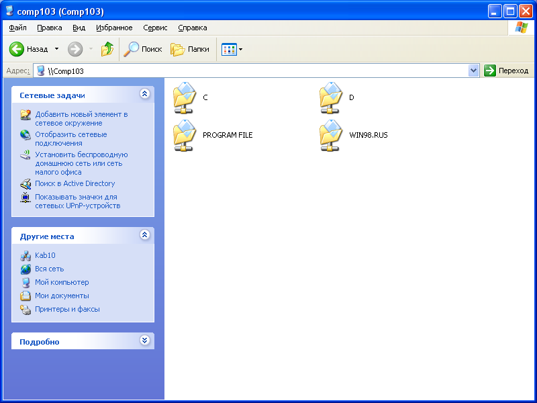Select the PROGRAM FILE shared folder icon

[x=185, y=136]
